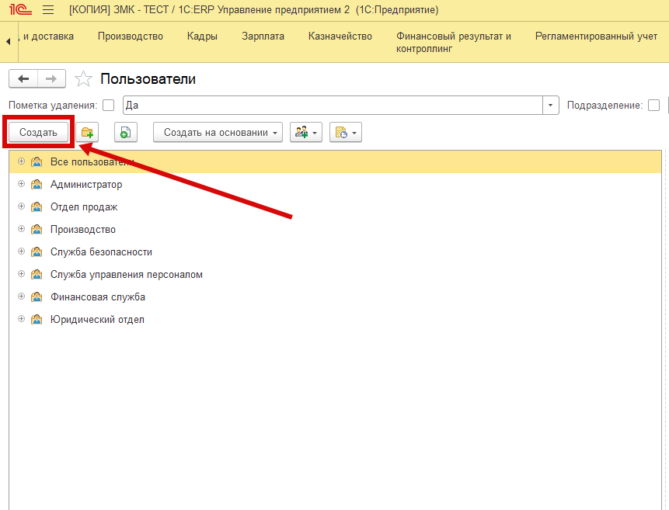Open the Кадры section
The height and width of the screenshot is (510, 669).
point(202,36)
